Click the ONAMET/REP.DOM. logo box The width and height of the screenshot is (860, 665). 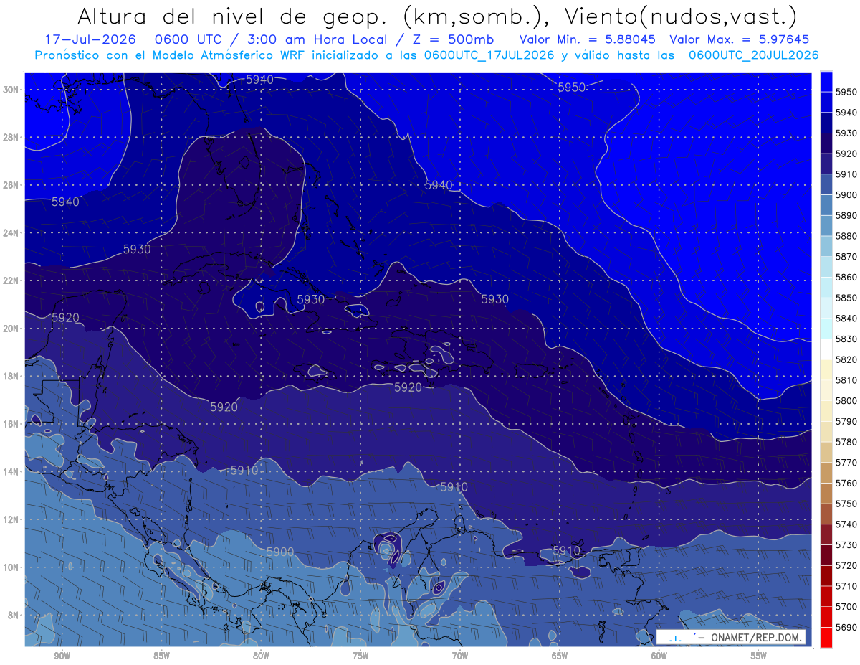730,637
